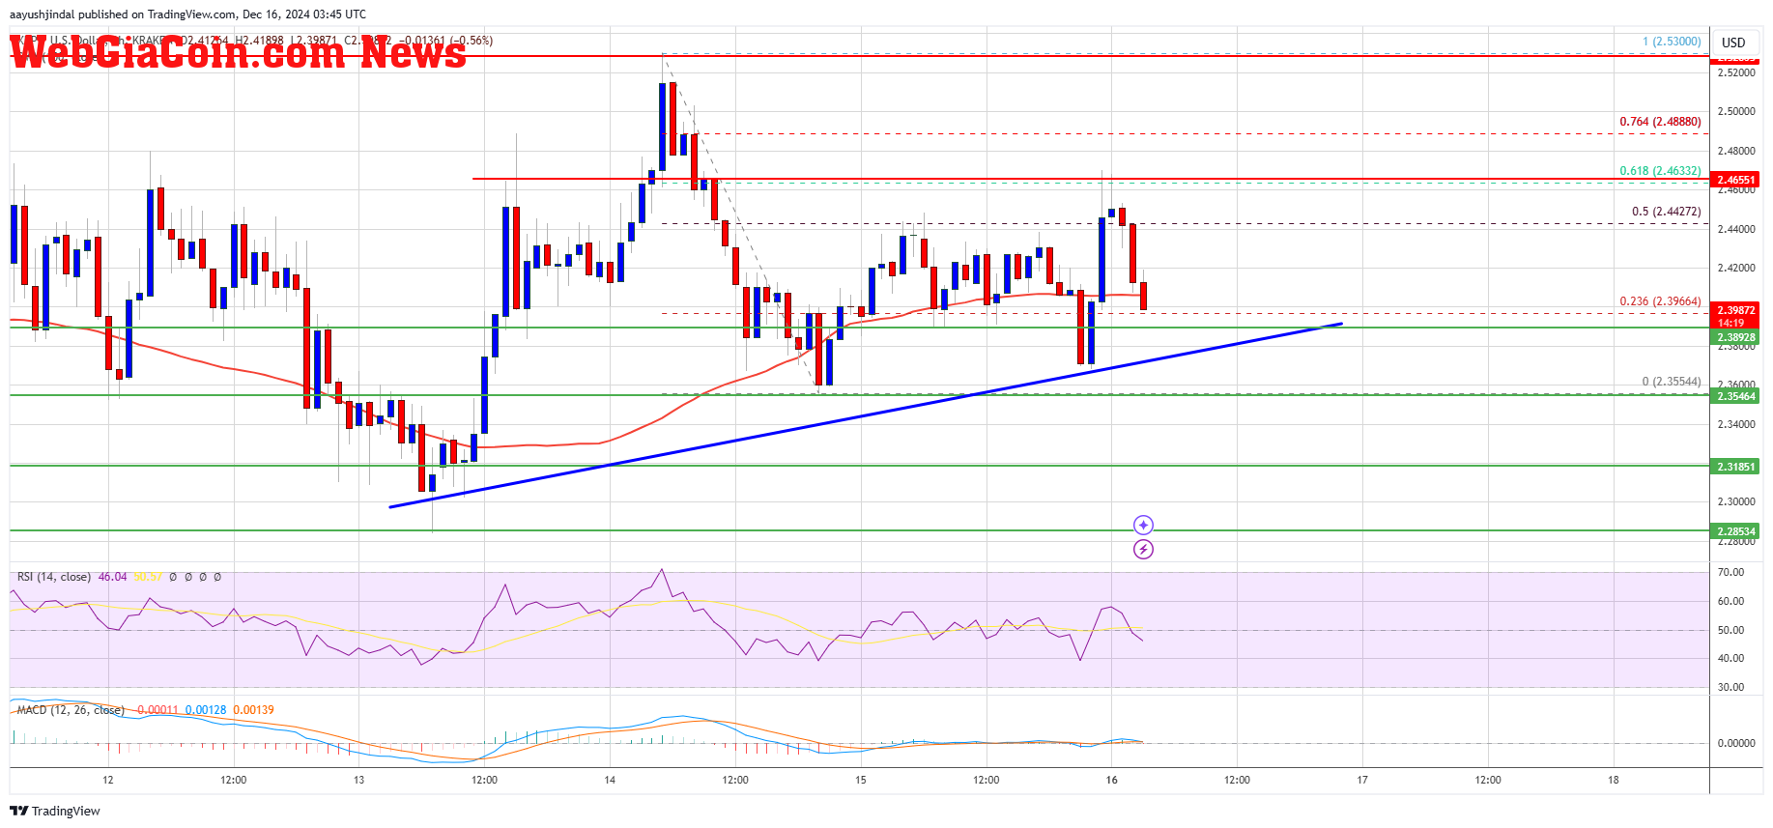Click the date 14 on time axis
The width and height of the screenshot is (1773, 828).
coord(610,780)
